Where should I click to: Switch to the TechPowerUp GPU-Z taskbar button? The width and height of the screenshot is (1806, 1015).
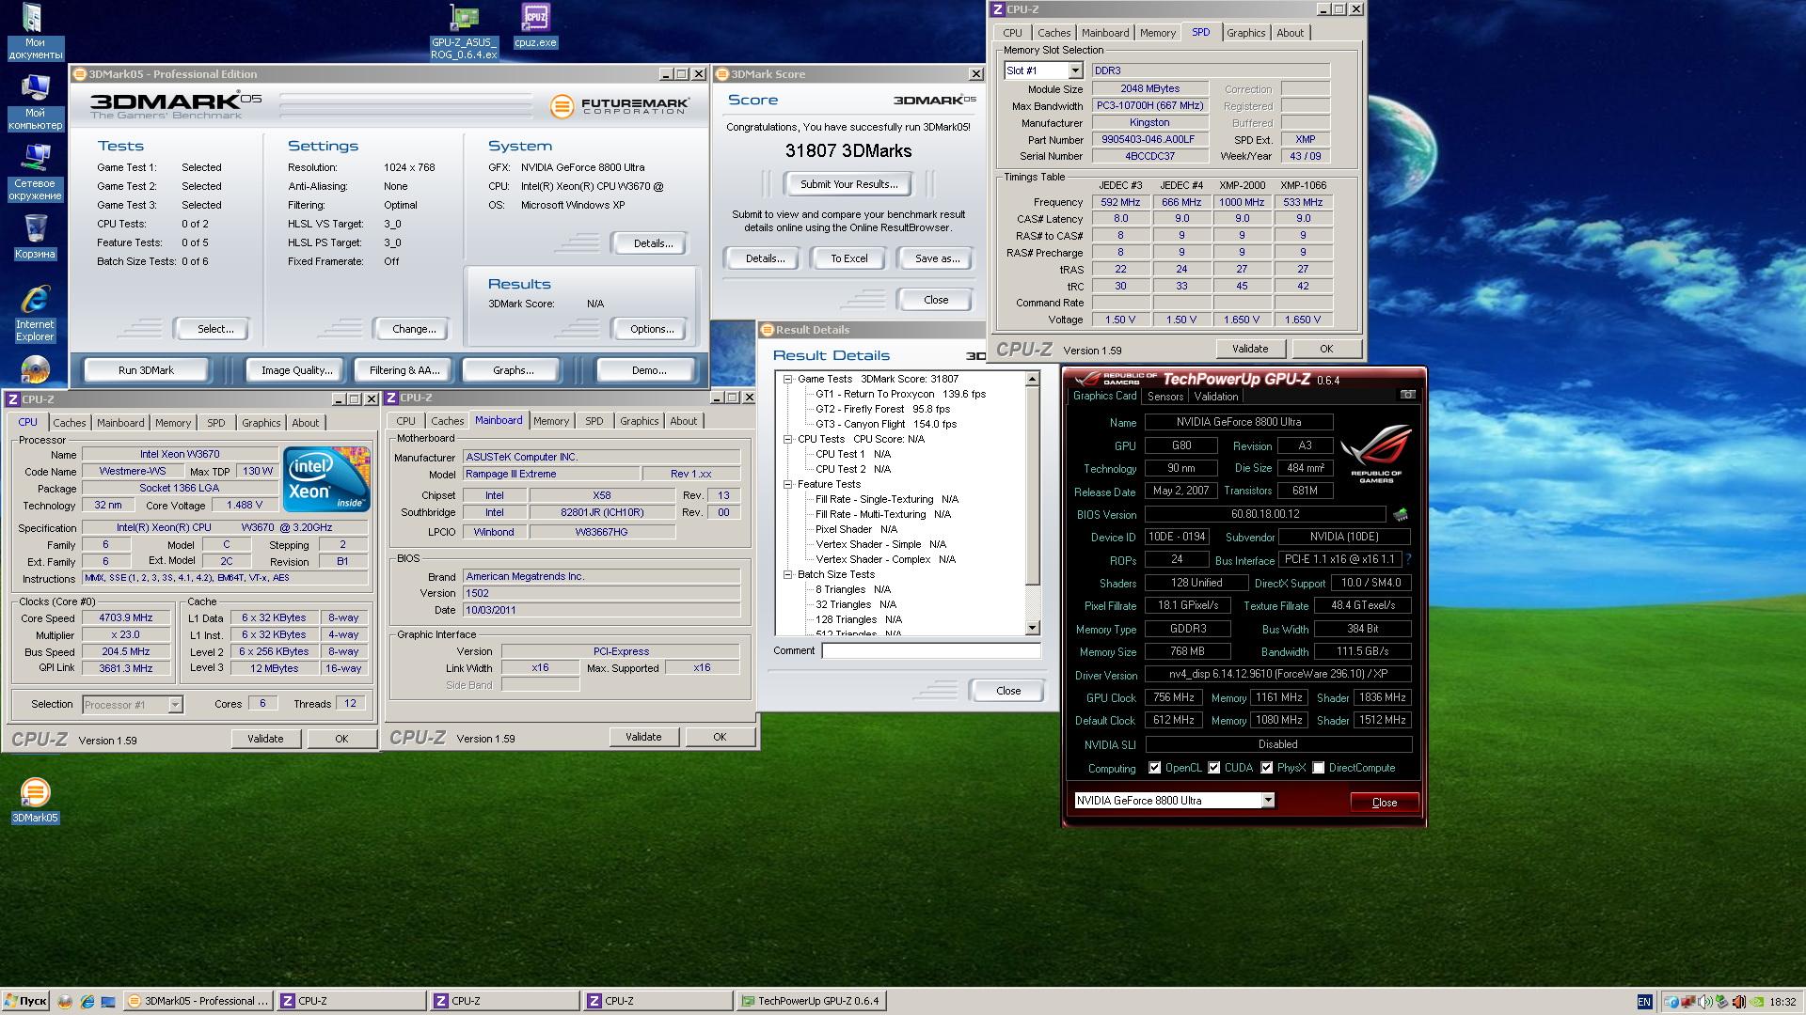point(811,1002)
